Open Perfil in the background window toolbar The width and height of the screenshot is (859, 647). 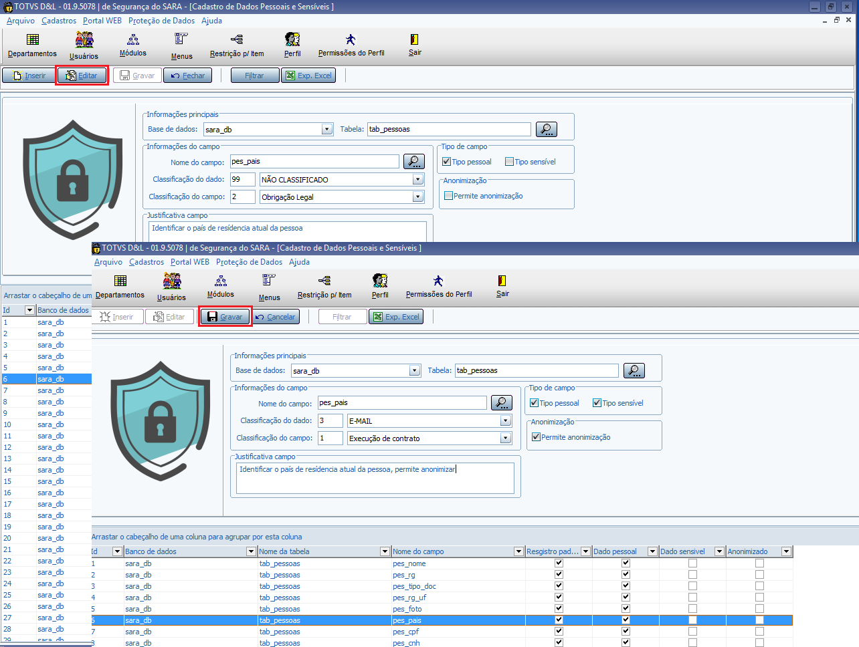(x=292, y=45)
